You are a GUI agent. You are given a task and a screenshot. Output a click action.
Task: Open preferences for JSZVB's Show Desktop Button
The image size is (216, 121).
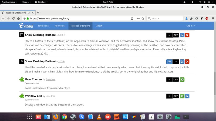pyautogui.click(x=182, y=62)
